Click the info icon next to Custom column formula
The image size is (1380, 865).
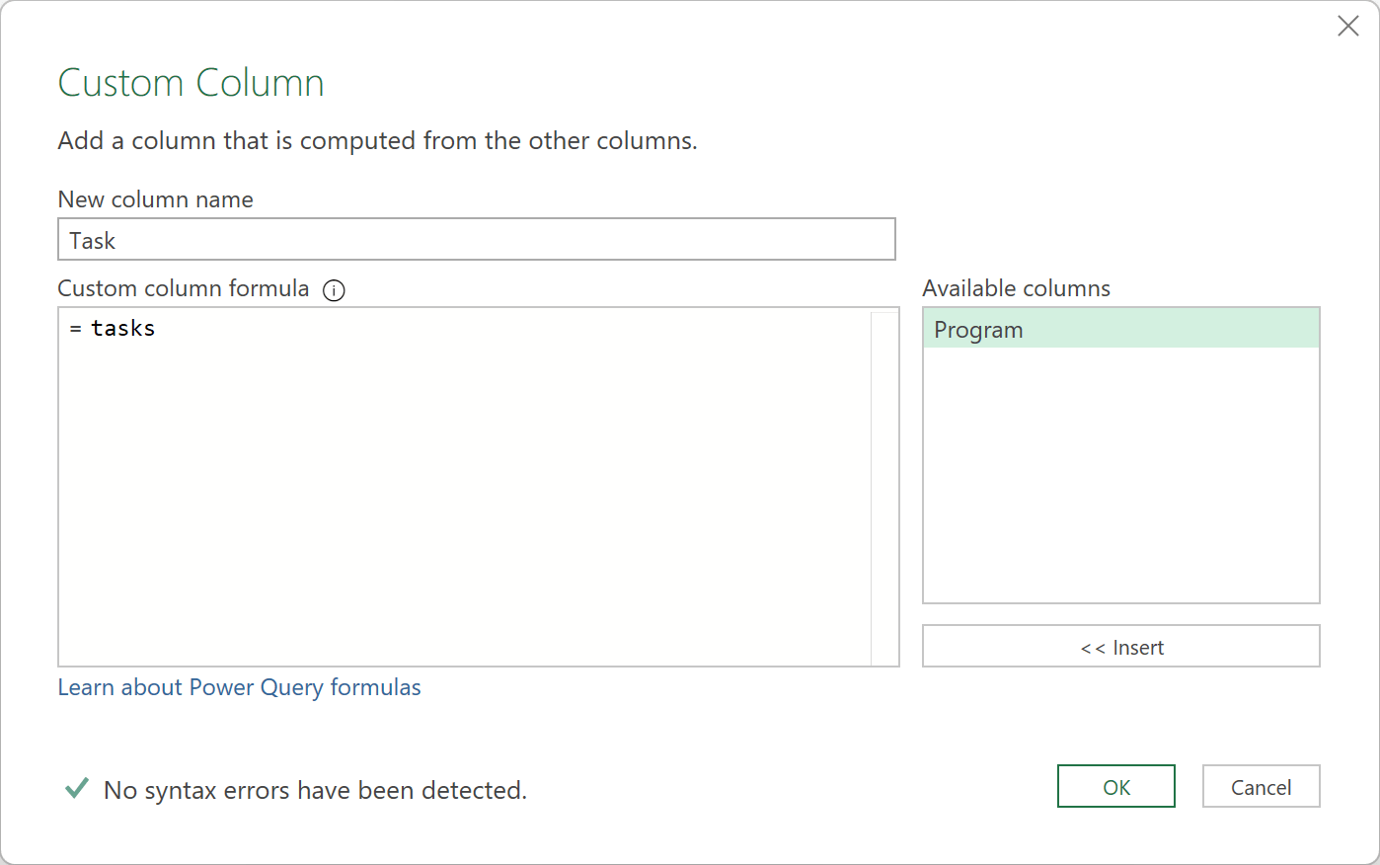pyautogui.click(x=334, y=289)
